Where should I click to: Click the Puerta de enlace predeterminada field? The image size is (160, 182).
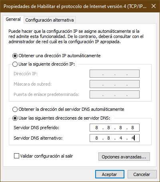(114, 94)
